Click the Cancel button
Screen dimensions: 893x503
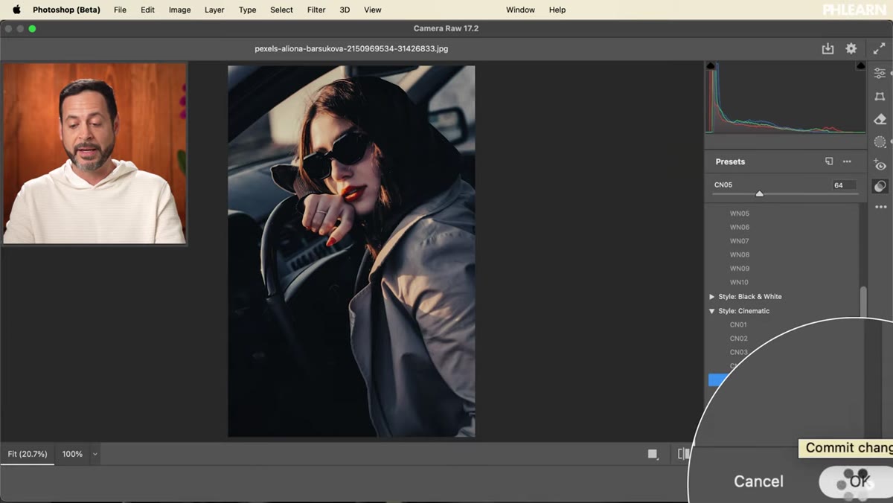pos(758,481)
